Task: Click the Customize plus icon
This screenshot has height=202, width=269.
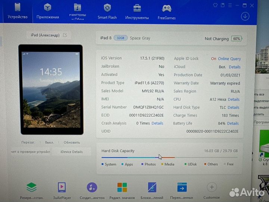Action: [212, 187]
